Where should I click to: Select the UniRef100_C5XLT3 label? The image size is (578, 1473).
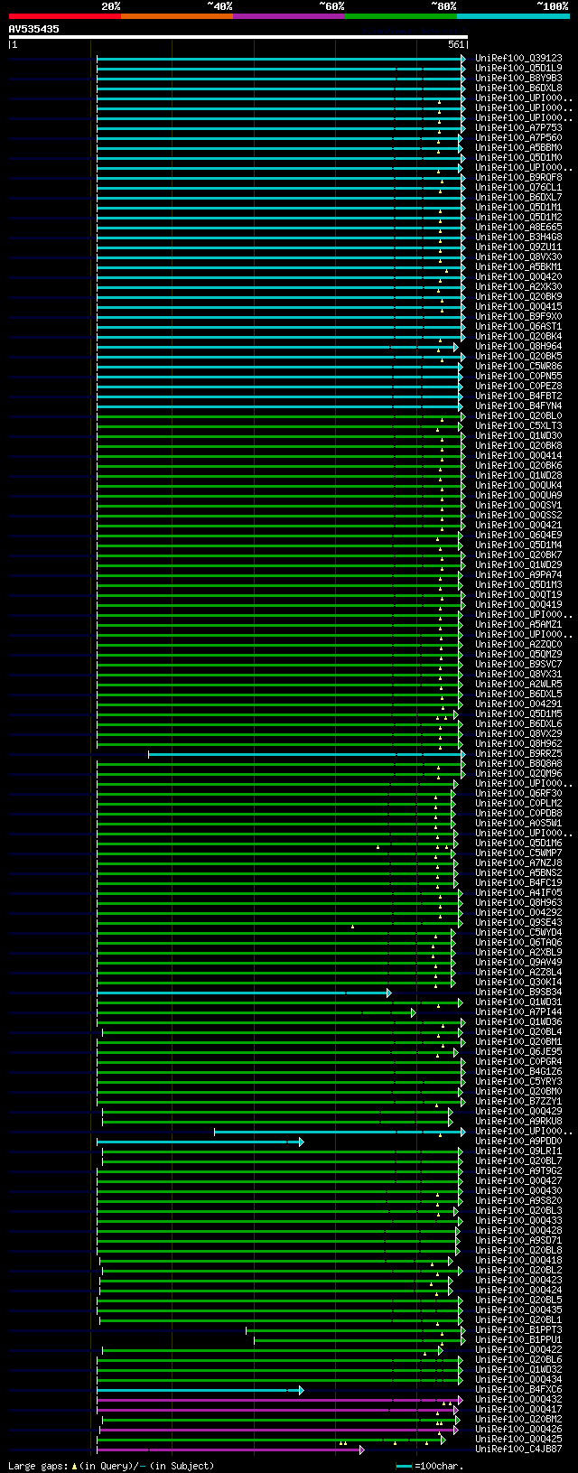coord(518,426)
